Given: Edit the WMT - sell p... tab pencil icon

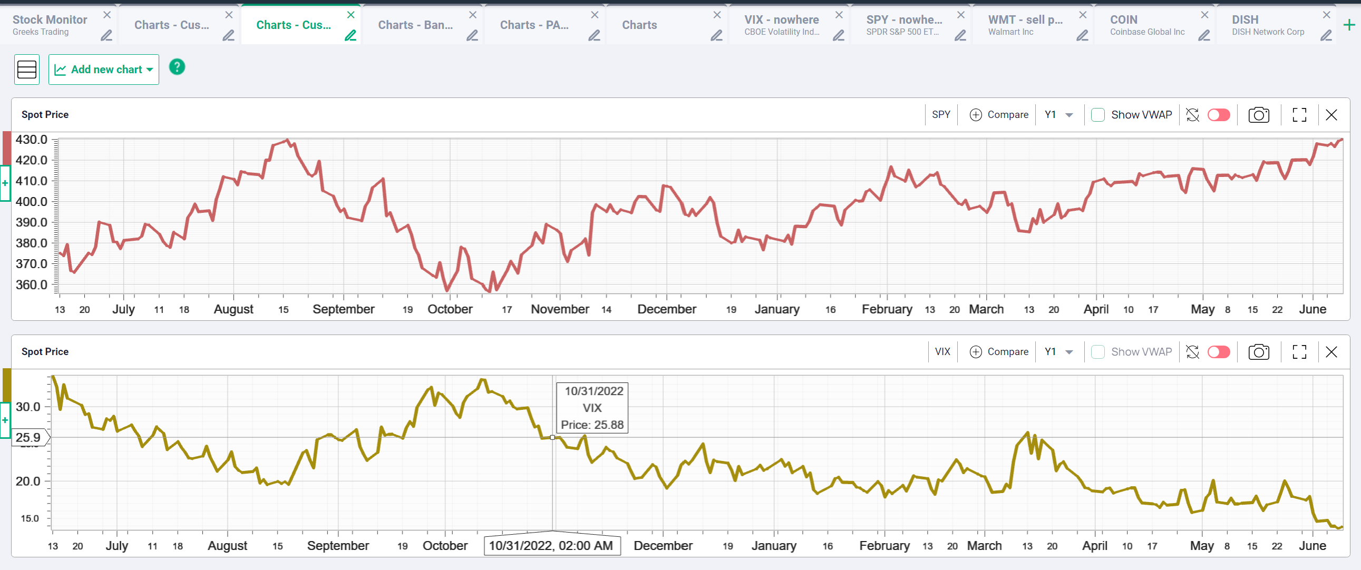Looking at the screenshot, I should coord(1083,35).
